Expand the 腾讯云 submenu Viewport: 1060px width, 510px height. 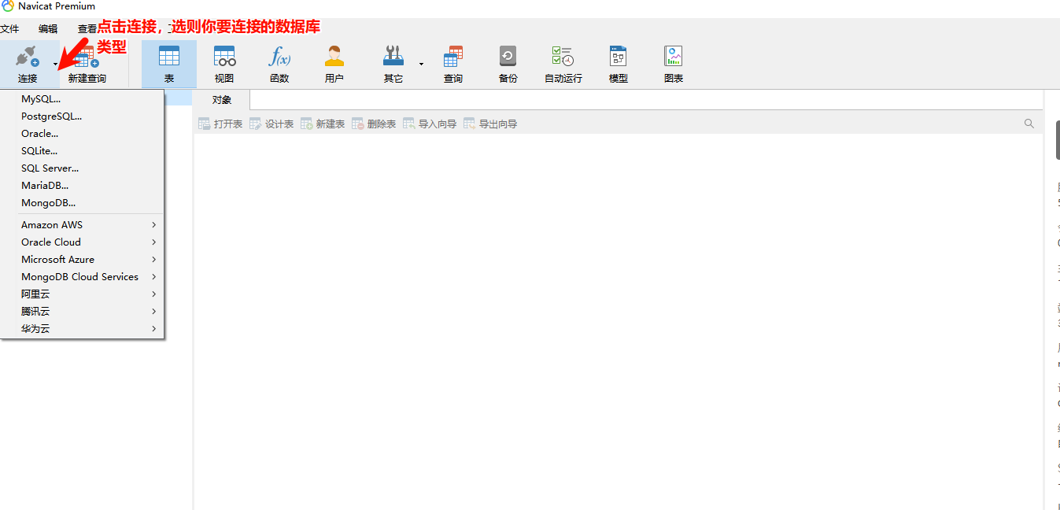pyautogui.click(x=83, y=312)
